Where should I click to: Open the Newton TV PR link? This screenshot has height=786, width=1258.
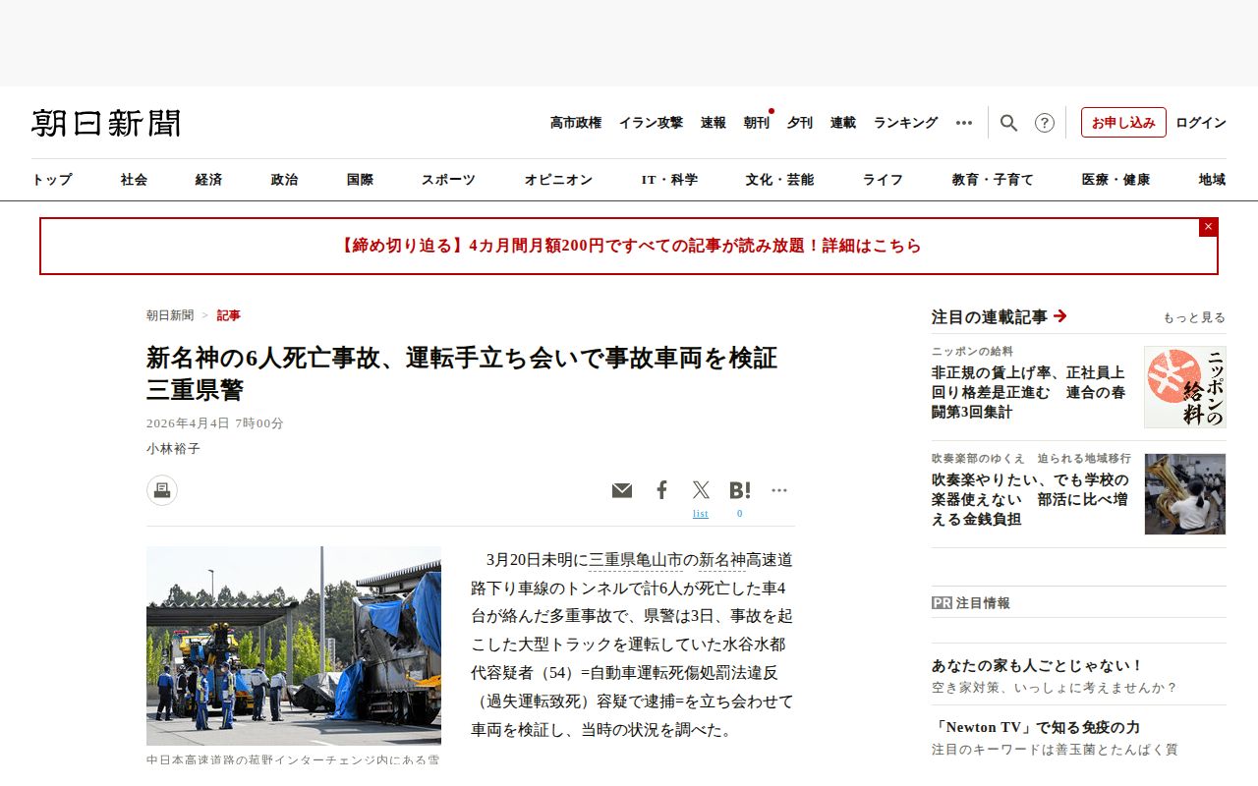click(x=1036, y=727)
